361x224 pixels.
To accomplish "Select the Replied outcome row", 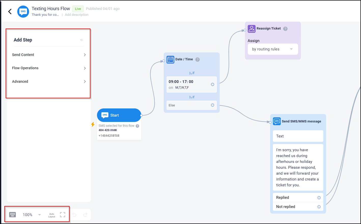I will (x=298, y=198).
